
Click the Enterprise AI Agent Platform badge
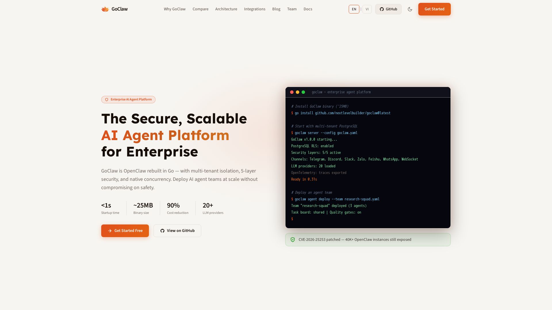(x=128, y=100)
